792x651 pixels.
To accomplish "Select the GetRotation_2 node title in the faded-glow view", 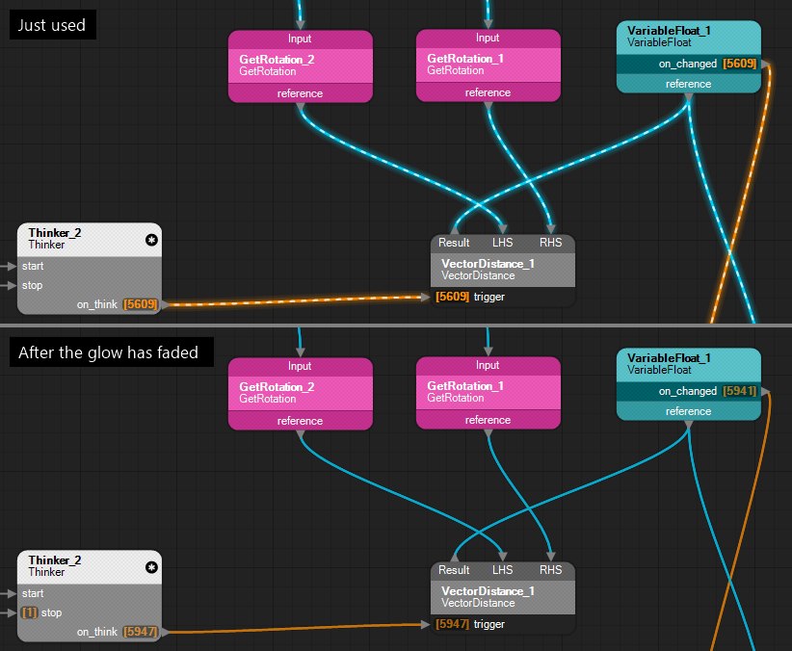I will tap(277, 386).
